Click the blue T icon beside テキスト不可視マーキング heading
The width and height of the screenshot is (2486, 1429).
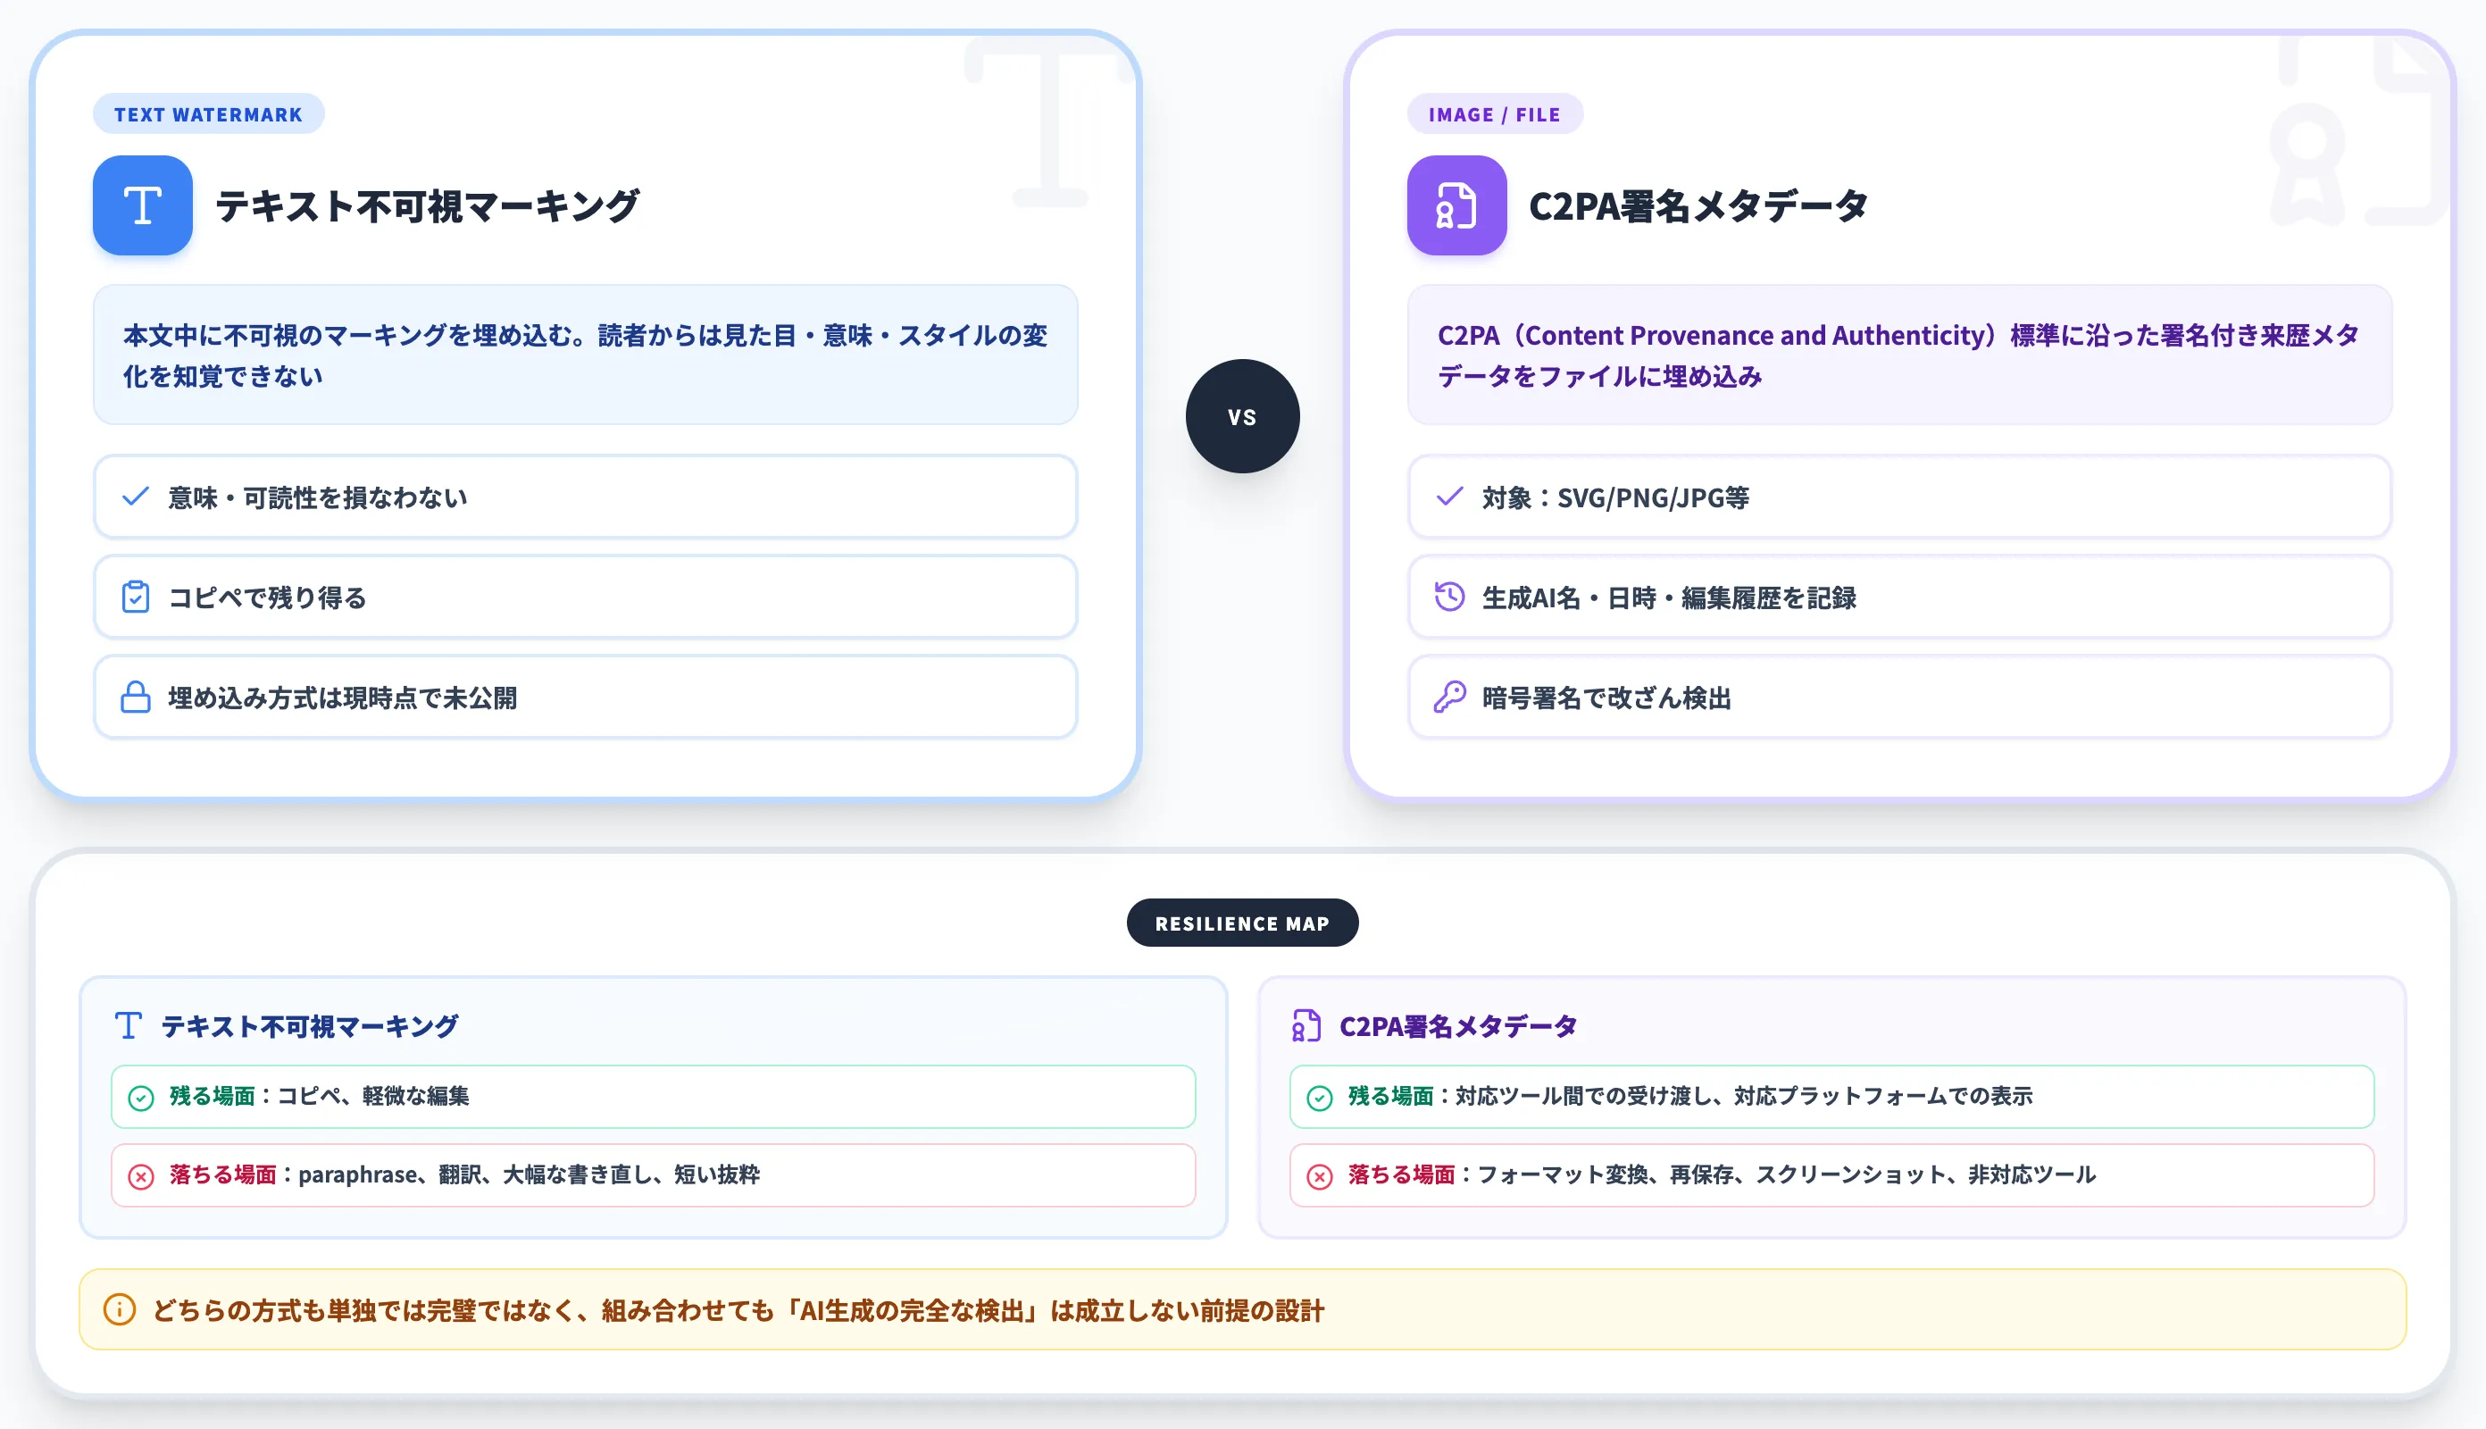pos(142,205)
